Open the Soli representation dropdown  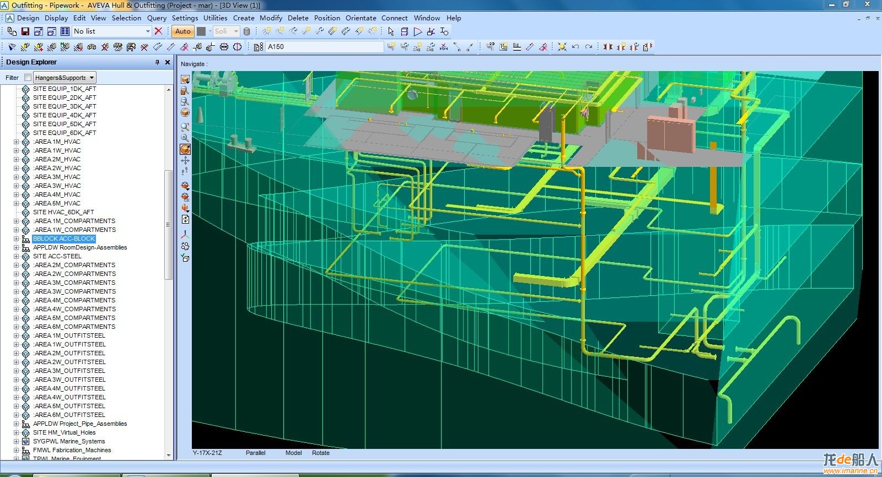(236, 31)
